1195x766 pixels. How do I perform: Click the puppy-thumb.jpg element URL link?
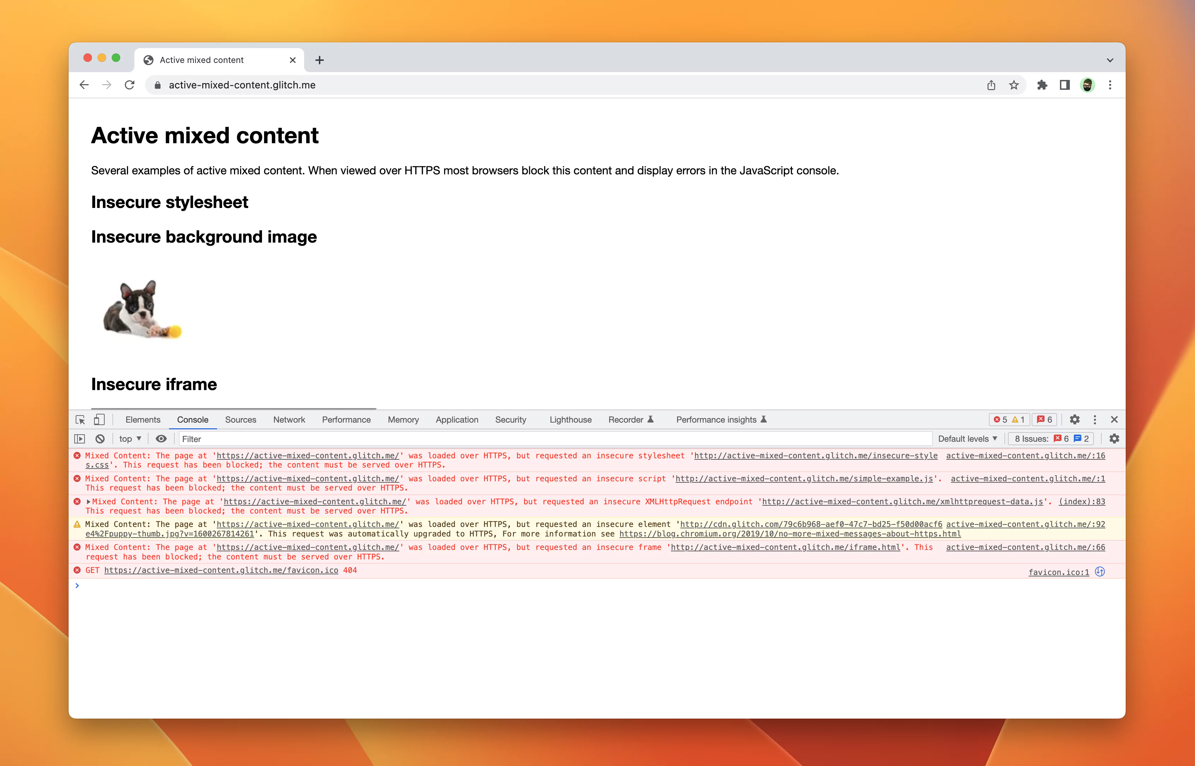pos(811,524)
